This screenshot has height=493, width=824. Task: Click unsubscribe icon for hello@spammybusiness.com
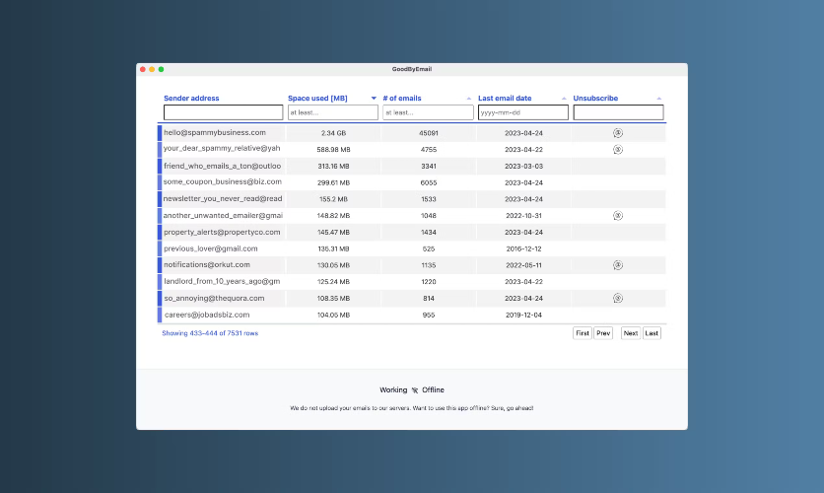[618, 132]
